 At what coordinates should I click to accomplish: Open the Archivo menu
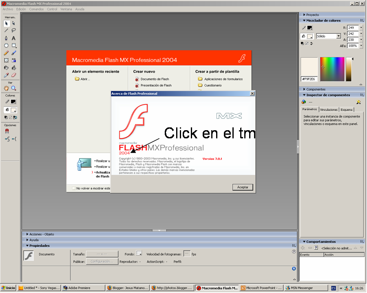(x=8, y=9)
